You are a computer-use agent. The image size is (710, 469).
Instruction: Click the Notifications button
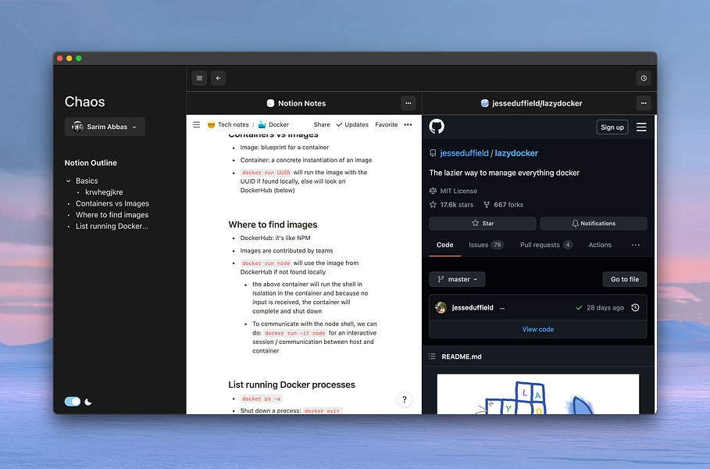tap(593, 224)
